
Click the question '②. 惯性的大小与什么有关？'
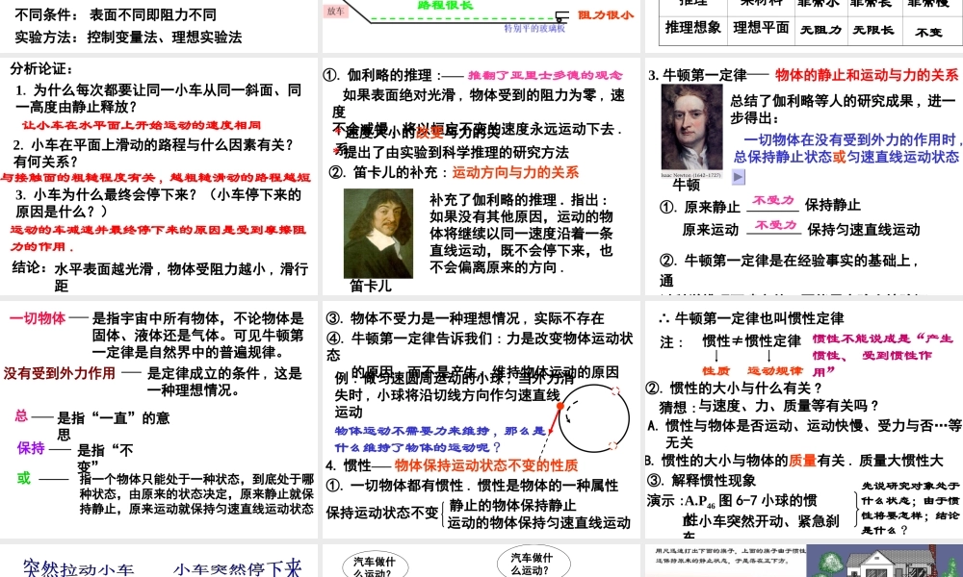pyautogui.click(x=733, y=389)
